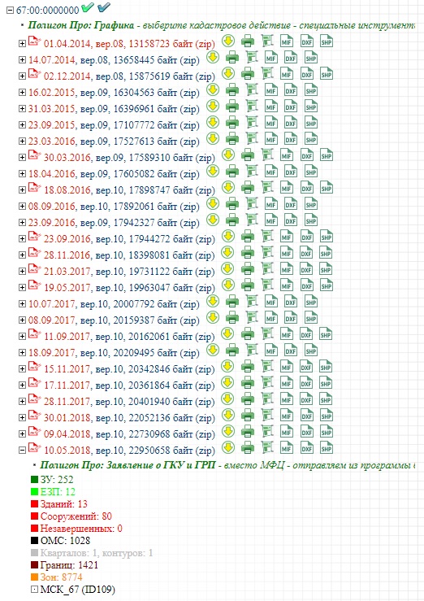
Task: Click the orange Зон: 8774 color swatch
Action: pos(34,577)
